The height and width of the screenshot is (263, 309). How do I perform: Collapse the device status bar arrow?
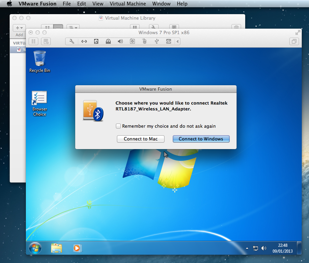tap(177, 41)
